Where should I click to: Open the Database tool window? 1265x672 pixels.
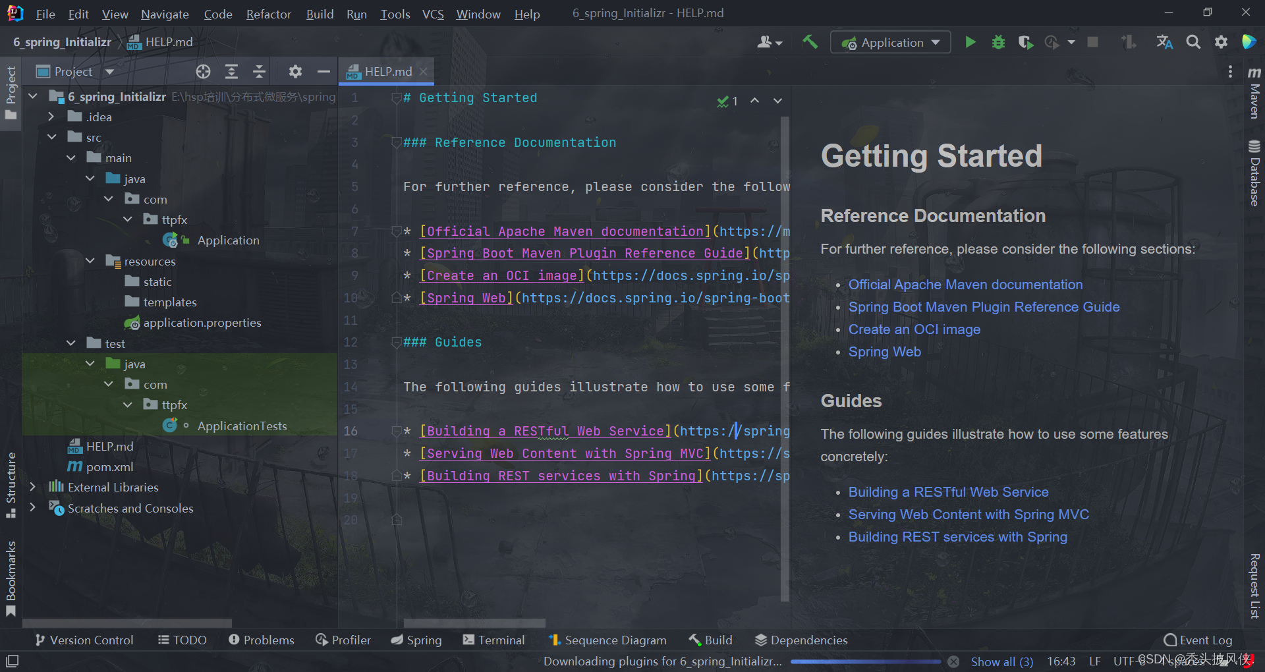tap(1254, 173)
